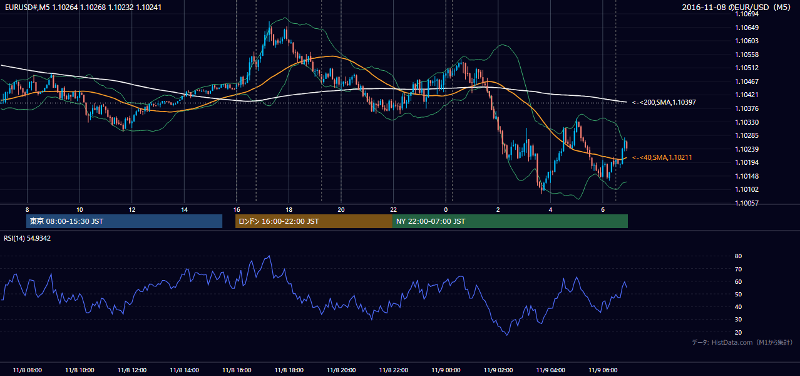Click hour tick 8 under price chart
The image size is (800, 376).
[27, 209]
